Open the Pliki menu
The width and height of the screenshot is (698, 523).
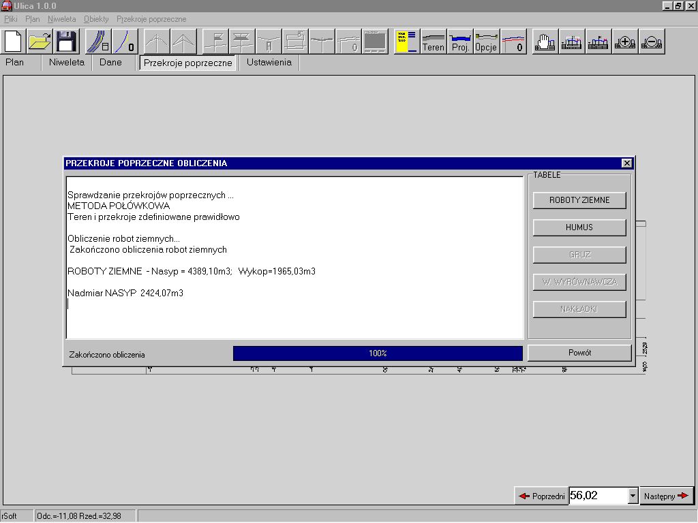[11, 19]
